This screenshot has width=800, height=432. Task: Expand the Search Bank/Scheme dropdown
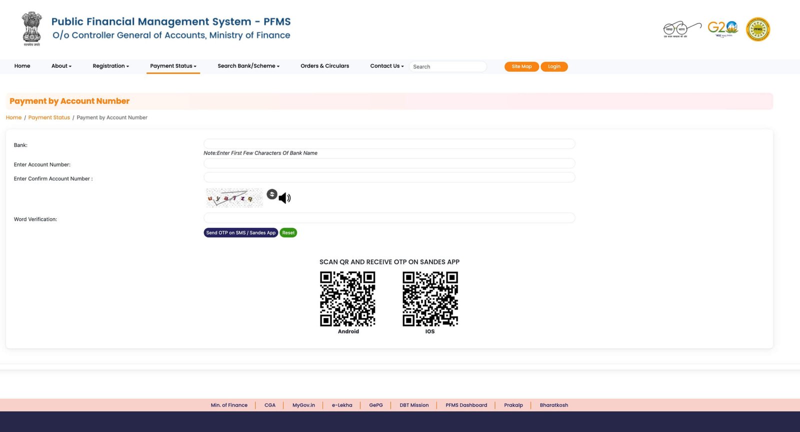tap(248, 66)
